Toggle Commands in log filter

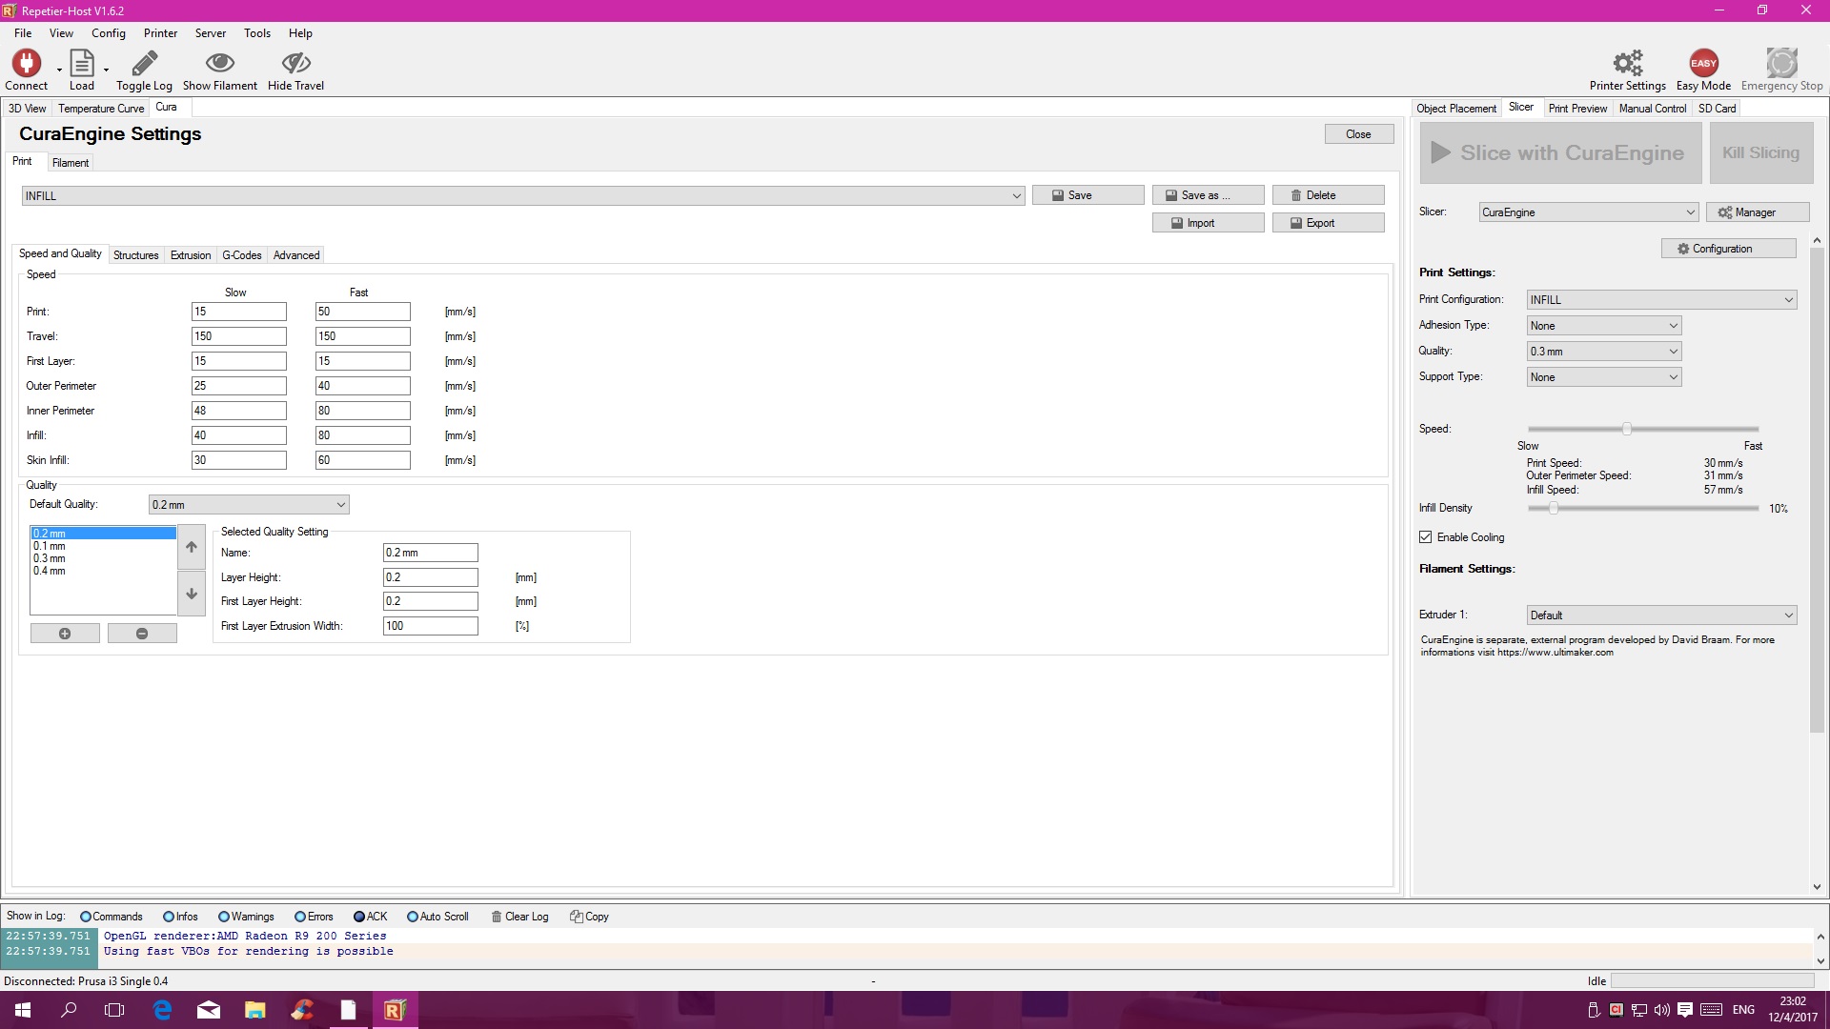coord(86,917)
